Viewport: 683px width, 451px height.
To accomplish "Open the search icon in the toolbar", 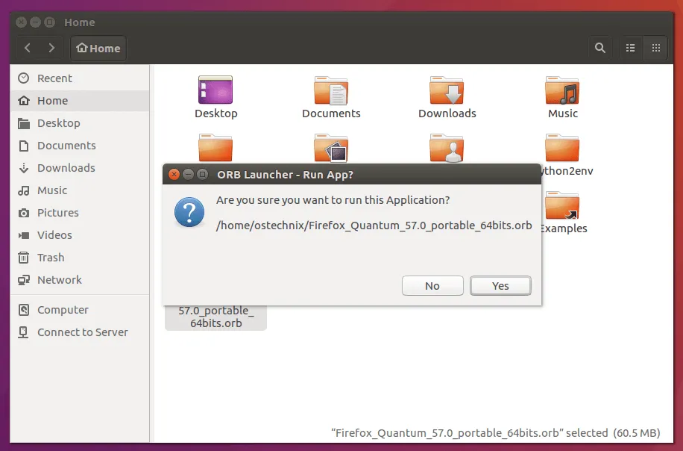I will tap(599, 48).
